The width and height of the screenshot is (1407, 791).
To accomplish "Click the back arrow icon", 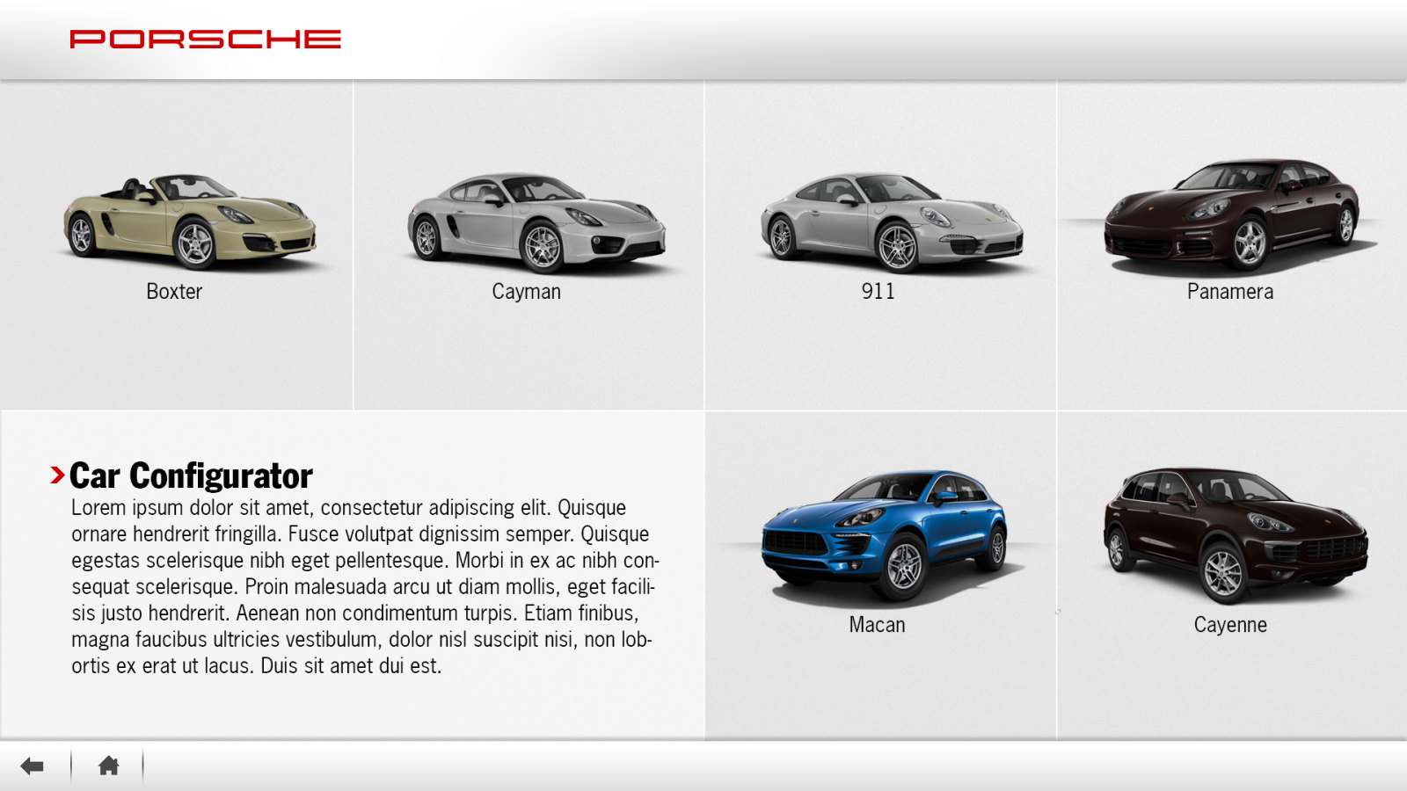I will pyautogui.click(x=33, y=766).
